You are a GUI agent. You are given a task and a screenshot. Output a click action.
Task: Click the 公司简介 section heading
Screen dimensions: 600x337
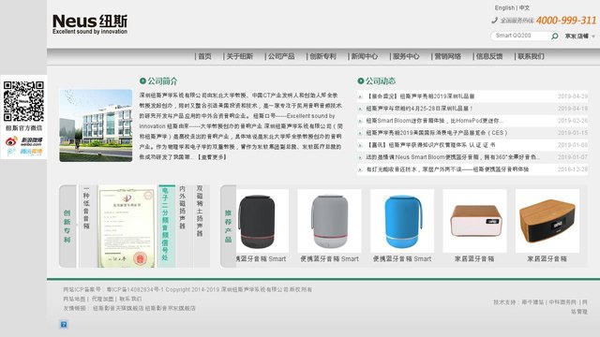click(x=162, y=81)
